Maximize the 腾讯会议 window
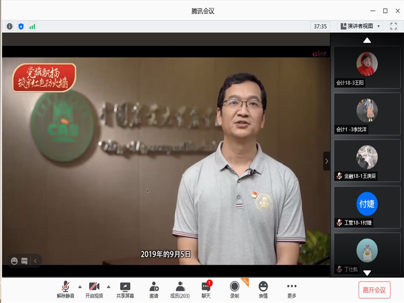This screenshot has height=303, width=404. coord(385,11)
